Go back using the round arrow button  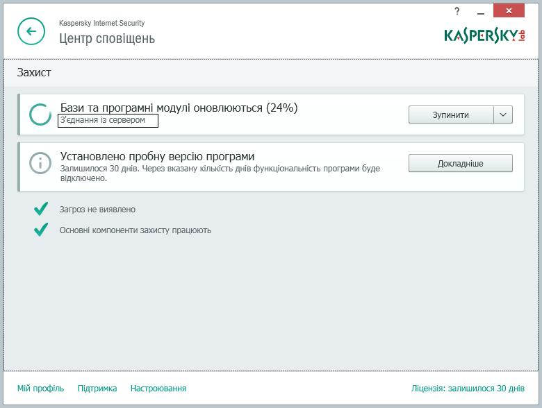pos(31,31)
